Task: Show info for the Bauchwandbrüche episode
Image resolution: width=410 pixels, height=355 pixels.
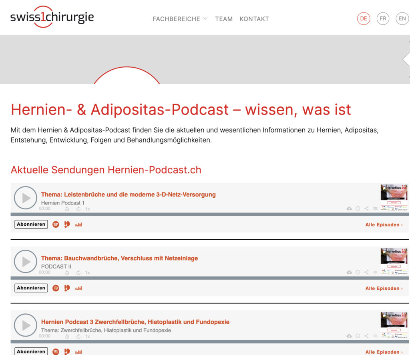Action: [358, 272]
